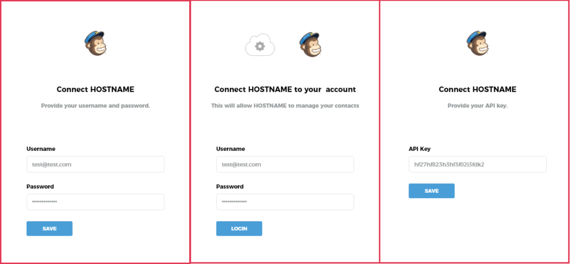
Task: Select Username field in the username-and-password SAVE form
Action: coord(95,164)
